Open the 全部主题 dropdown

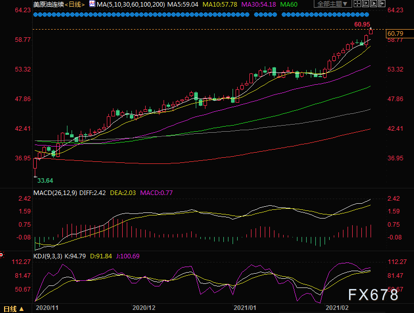click(332, 4)
